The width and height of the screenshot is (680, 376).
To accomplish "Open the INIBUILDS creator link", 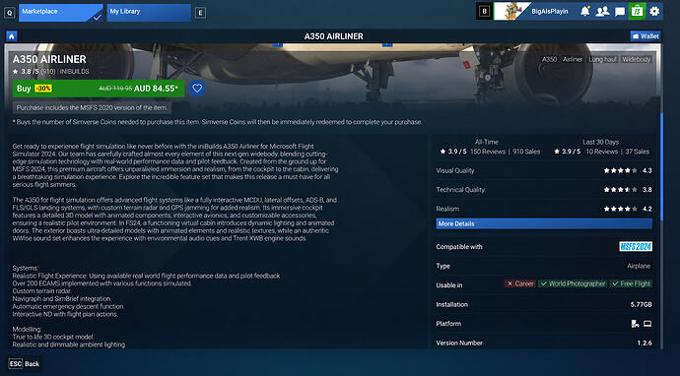I will tap(75, 72).
